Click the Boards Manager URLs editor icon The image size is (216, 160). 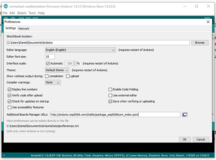185,114
